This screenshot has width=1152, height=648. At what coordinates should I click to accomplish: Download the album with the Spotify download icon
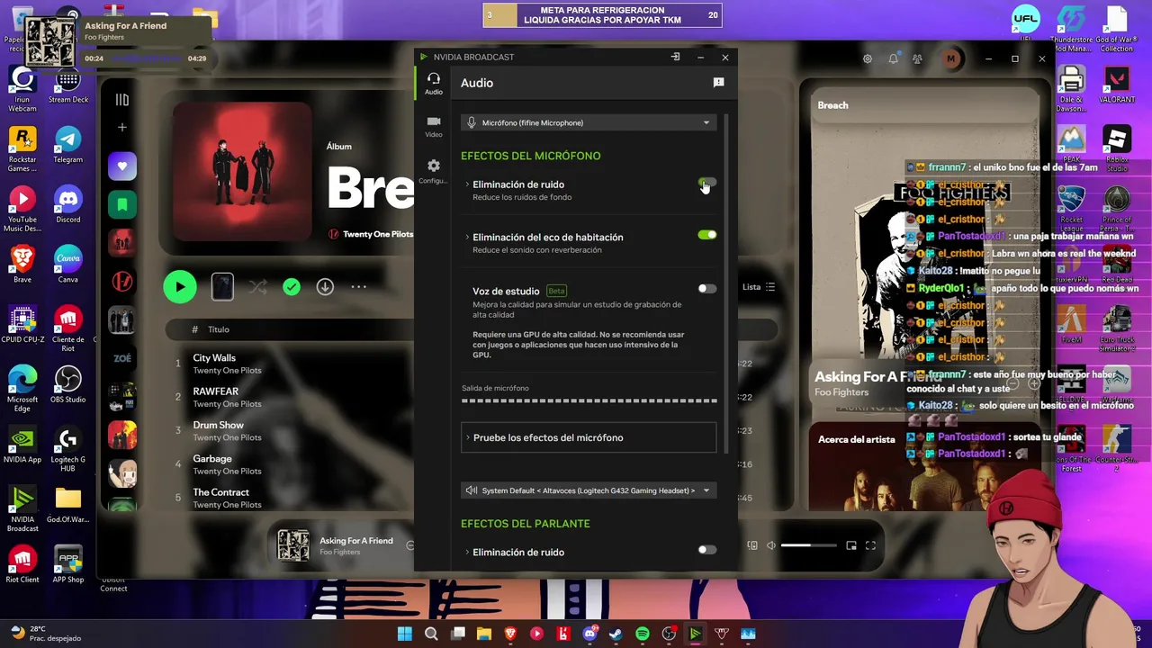(x=325, y=287)
